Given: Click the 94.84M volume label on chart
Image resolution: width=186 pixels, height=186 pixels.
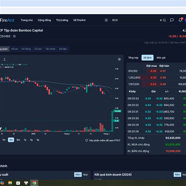Looking at the screenshot, I should pyautogui.click(x=117, y=111).
